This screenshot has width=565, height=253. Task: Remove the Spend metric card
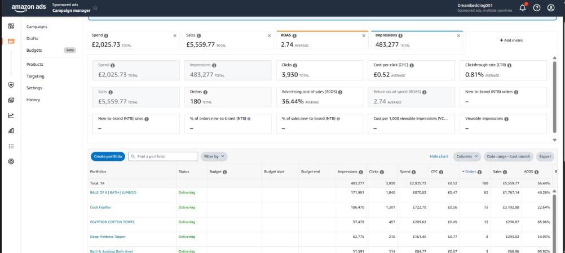(x=174, y=35)
